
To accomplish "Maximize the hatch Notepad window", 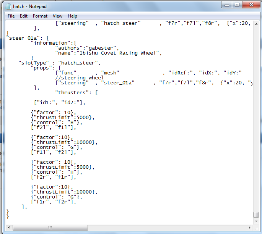I will [237, 5].
